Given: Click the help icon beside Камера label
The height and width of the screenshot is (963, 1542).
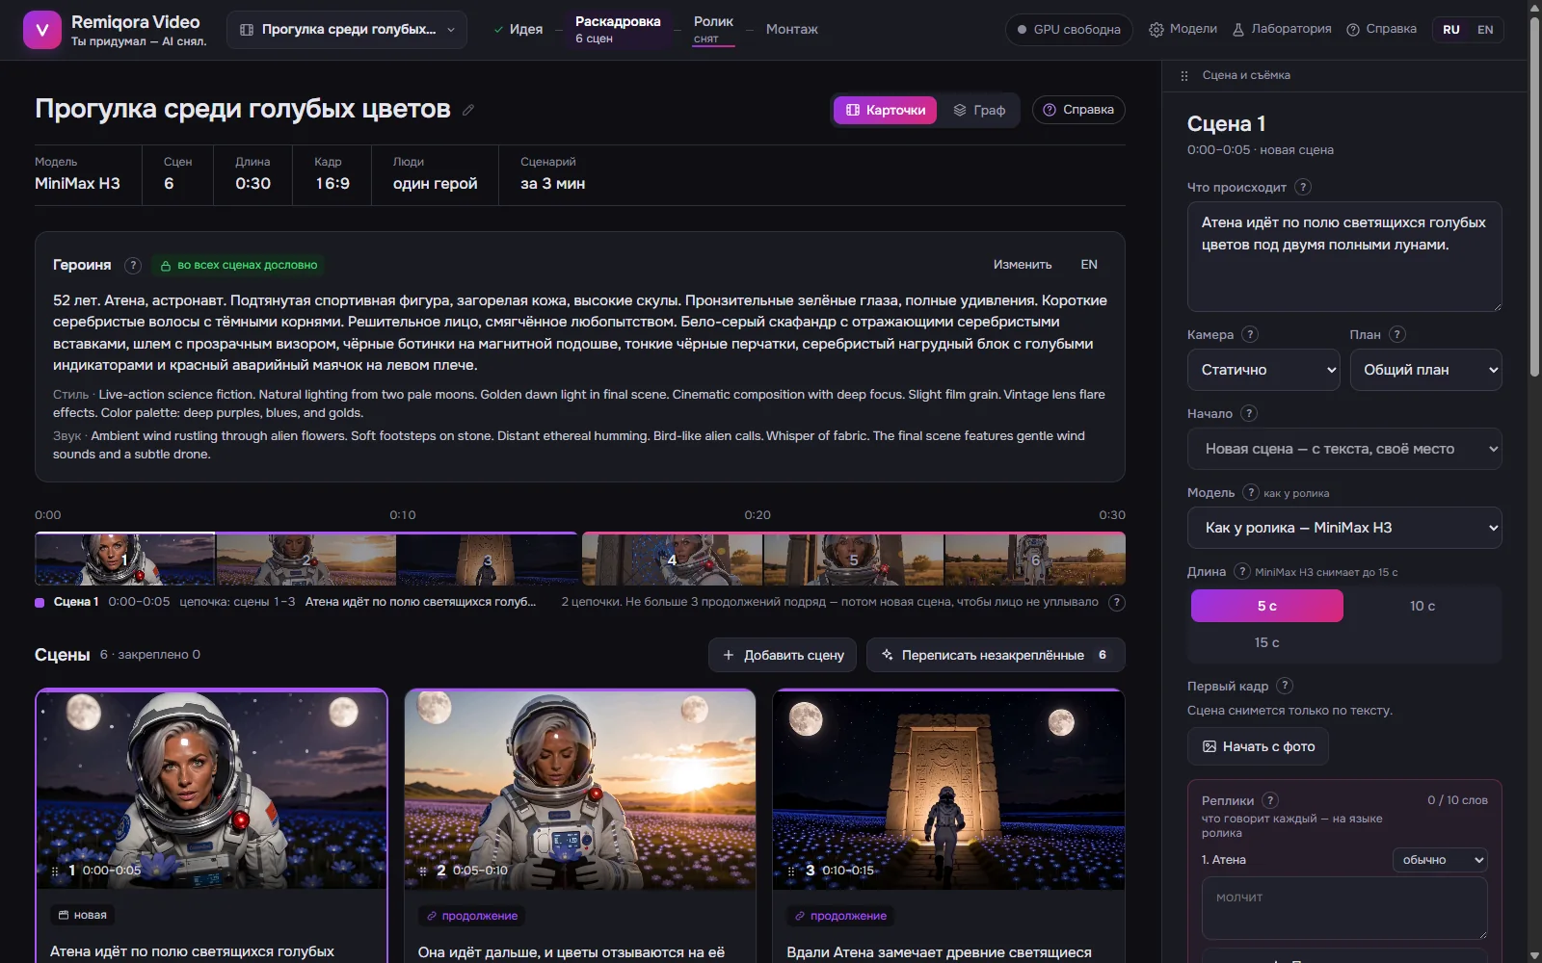Looking at the screenshot, I should tap(1250, 334).
